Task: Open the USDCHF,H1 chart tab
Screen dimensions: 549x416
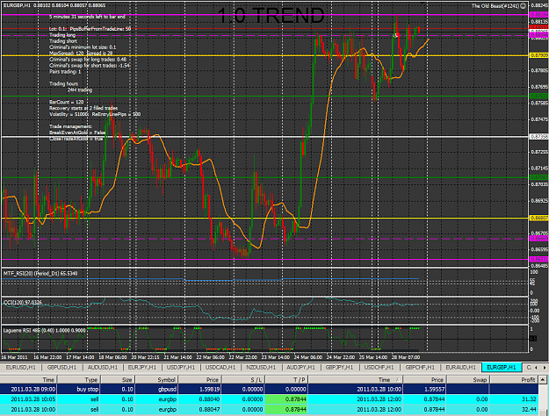Action: click(379, 368)
